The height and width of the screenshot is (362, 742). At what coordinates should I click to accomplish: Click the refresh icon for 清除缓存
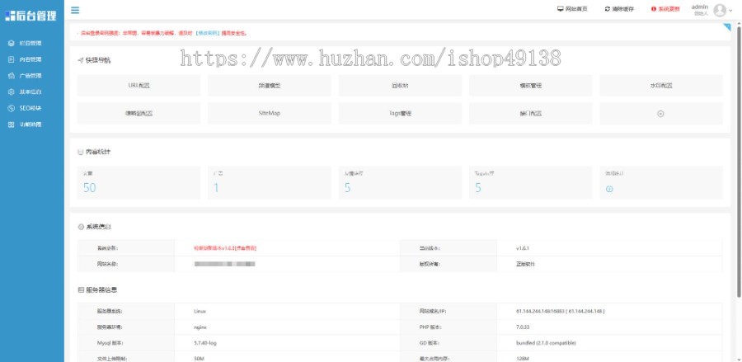[607, 9]
